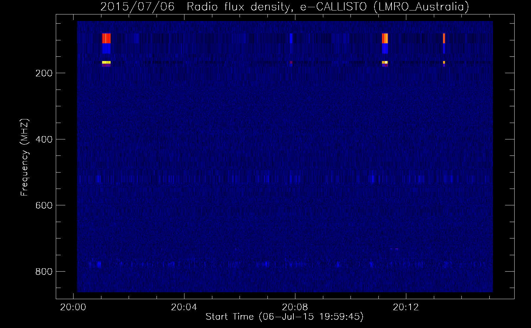Click the 20:12 time tick label
The image size is (531, 328).
[406, 307]
